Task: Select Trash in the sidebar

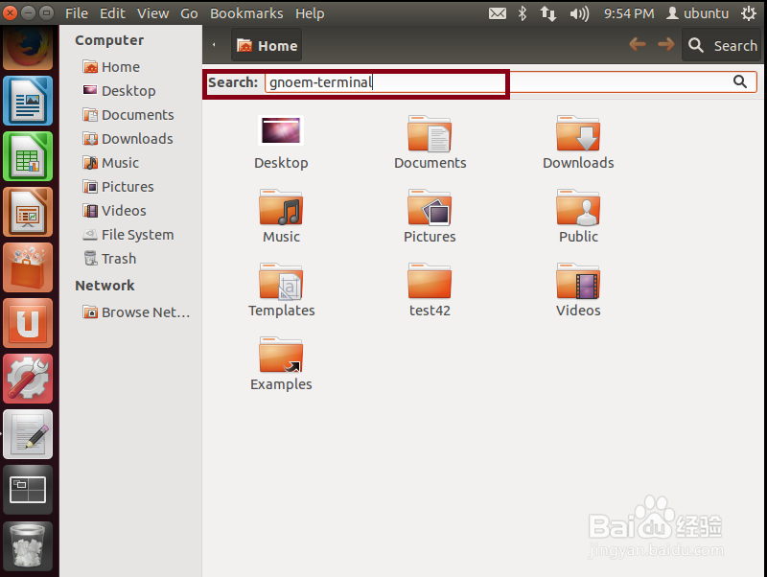Action: tap(109, 259)
